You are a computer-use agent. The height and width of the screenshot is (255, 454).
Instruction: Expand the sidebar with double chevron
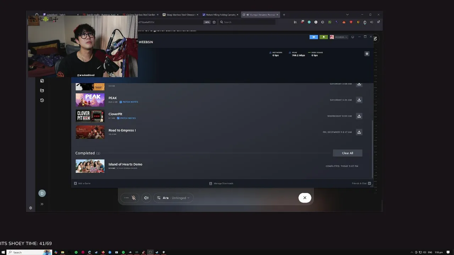point(42,204)
